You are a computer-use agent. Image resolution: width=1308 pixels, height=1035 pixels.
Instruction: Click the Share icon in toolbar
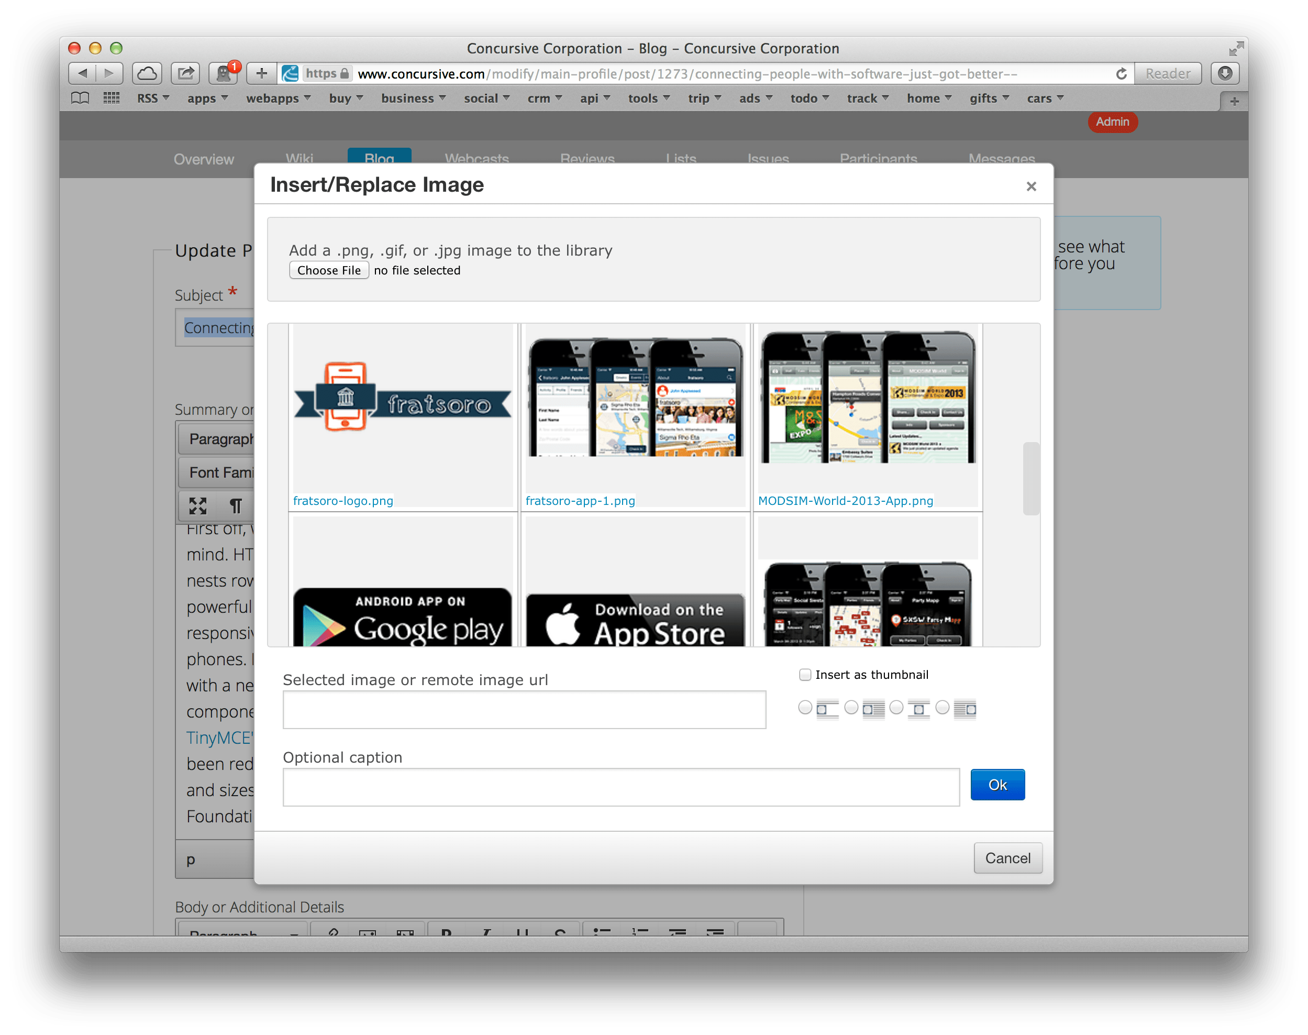click(185, 73)
